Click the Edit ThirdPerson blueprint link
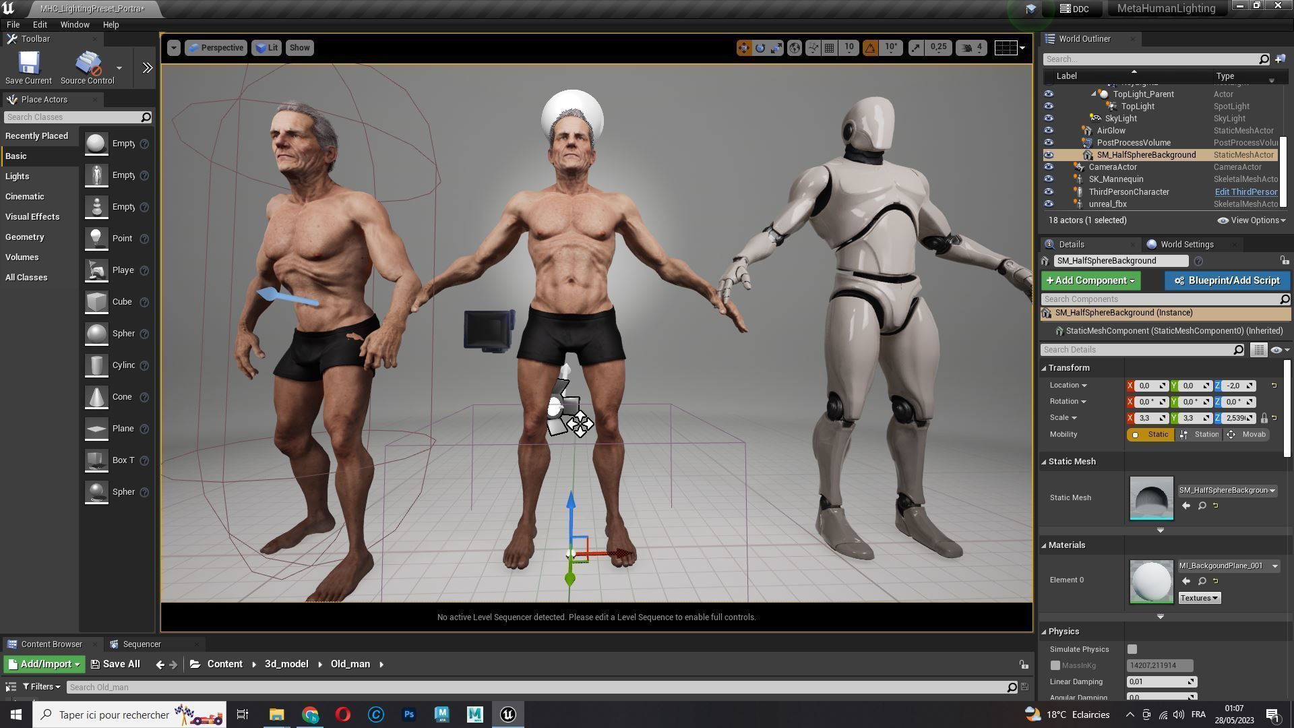The height and width of the screenshot is (728, 1294). 1245,192
